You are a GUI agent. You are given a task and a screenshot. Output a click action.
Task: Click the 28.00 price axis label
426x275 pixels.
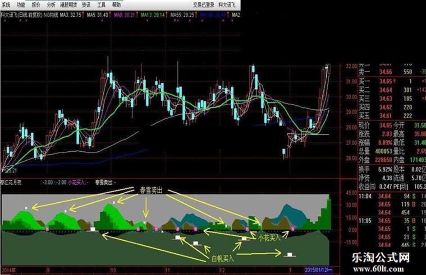coord(351,127)
